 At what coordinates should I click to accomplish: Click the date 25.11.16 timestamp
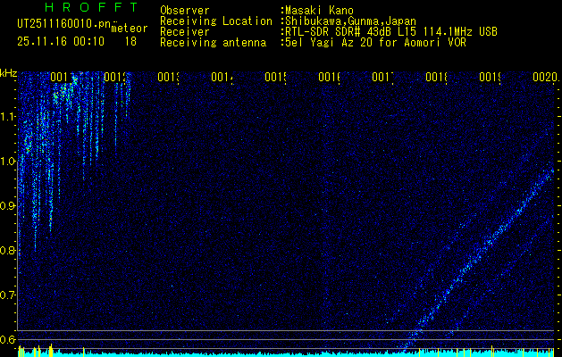pyautogui.click(x=38, y=41)
